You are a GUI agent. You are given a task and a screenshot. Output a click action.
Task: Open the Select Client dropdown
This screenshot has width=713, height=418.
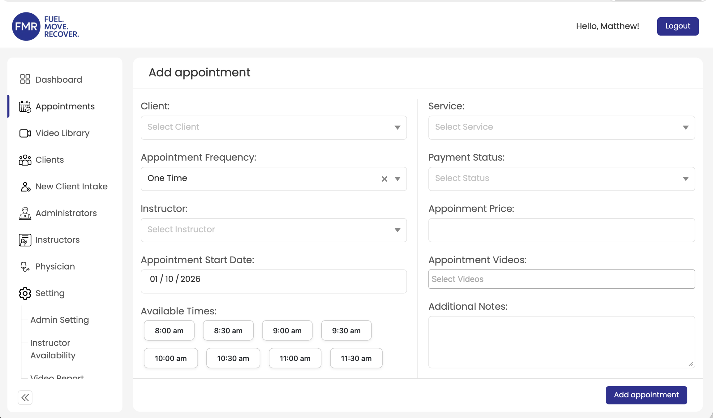point(273,127)
